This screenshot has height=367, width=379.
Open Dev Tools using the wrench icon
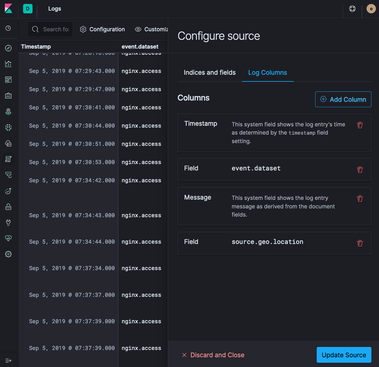click(x=8, y=222)
